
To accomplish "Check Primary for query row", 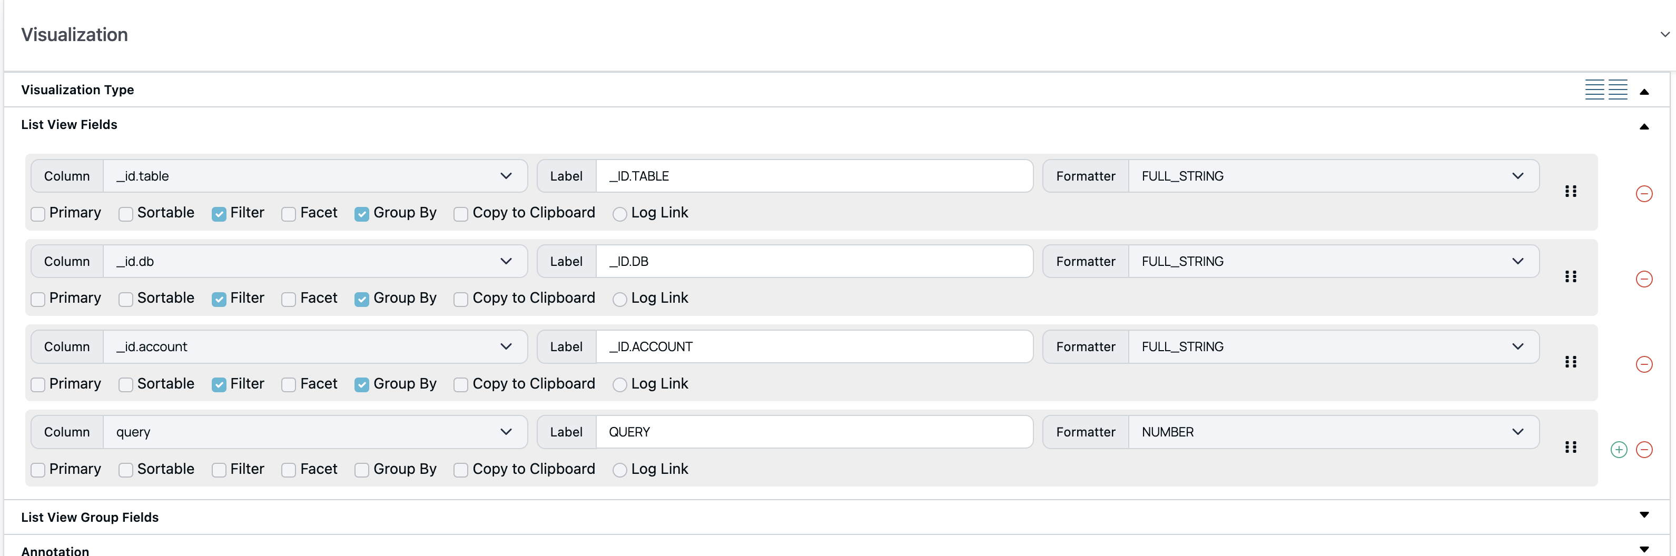I will pyautogui.click(x=38, y=470).
